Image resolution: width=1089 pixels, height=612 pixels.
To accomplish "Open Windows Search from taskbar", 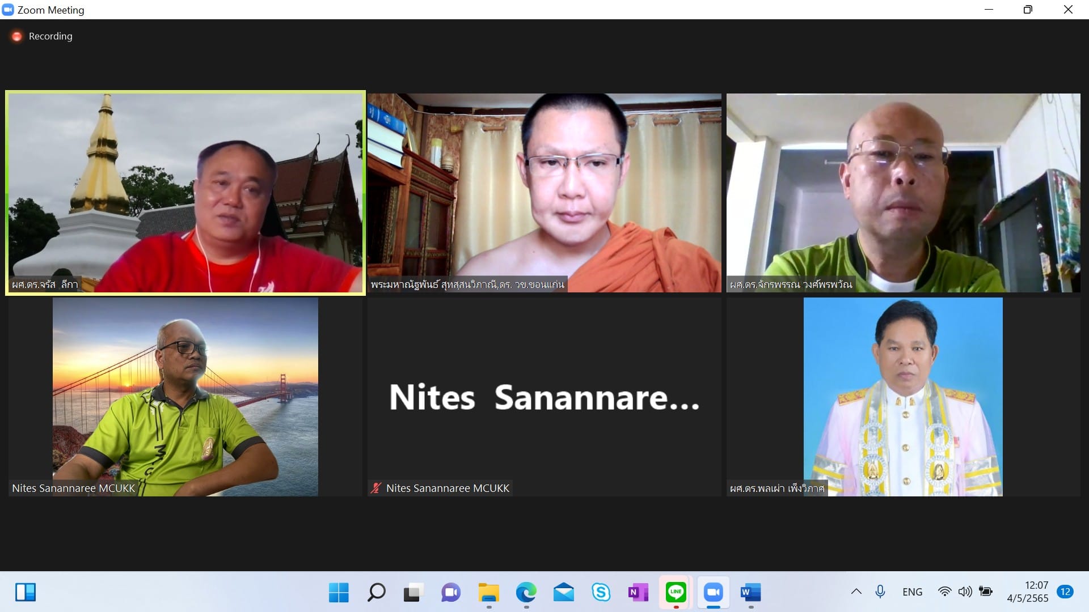I will coord(376,592).
